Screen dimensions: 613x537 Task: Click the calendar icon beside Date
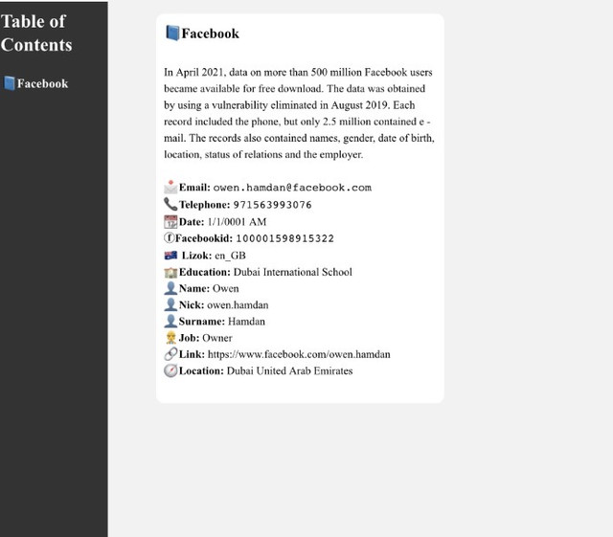point(170,222)
